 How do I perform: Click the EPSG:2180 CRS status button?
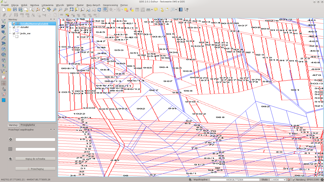tap(313, 180)
